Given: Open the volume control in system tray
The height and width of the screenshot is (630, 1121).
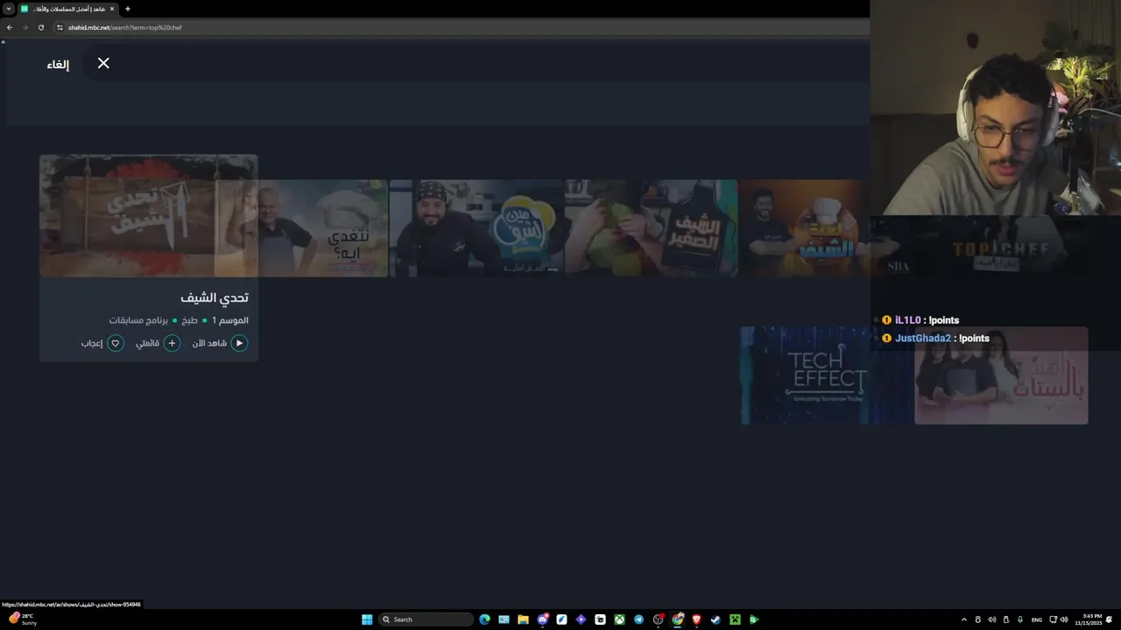Looking at the screenshot, I should [1064, 619].
